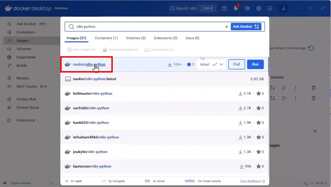The image size is (331, 187).
Task: Delete the first image using the trash icon
Action: coord(314,88)
